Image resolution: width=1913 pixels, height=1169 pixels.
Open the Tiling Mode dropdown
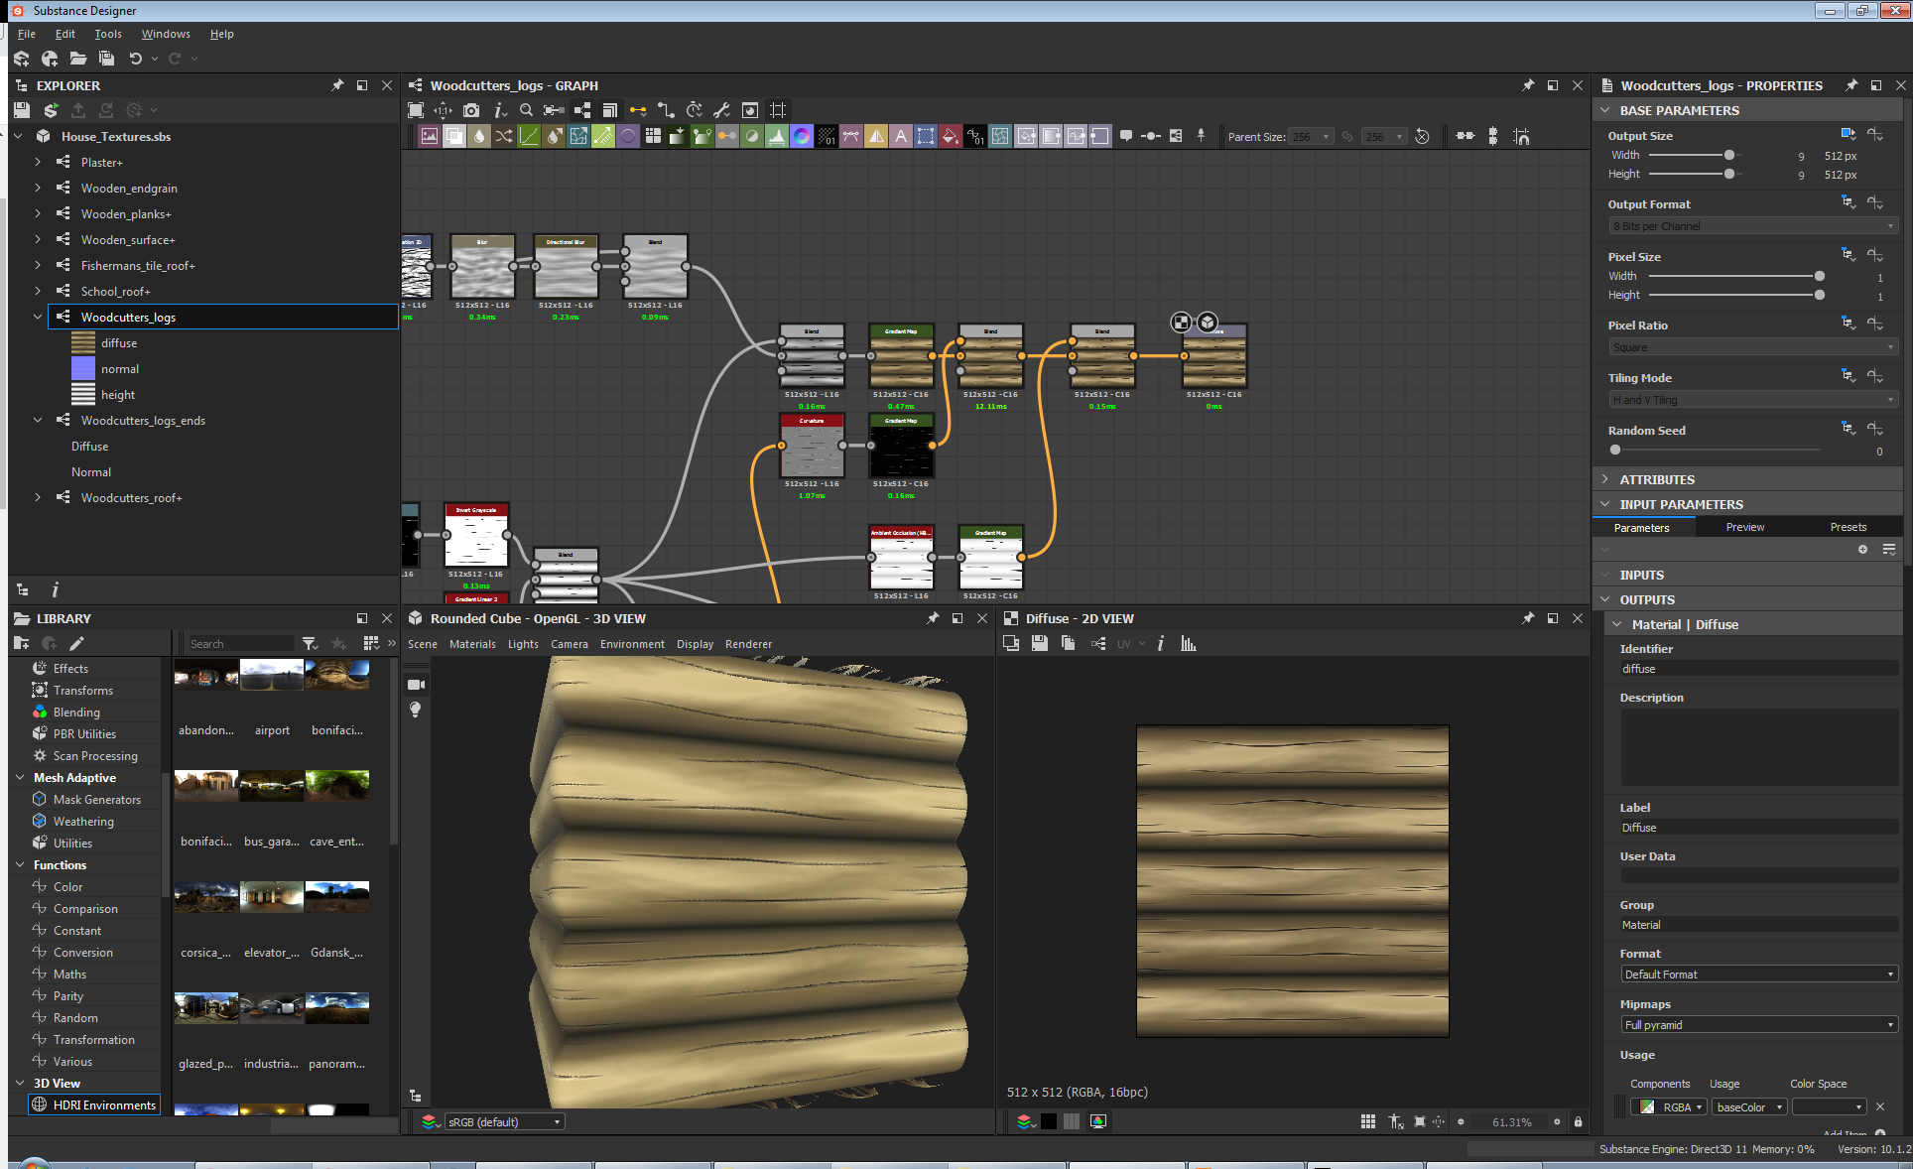[x=1753, y=400]
